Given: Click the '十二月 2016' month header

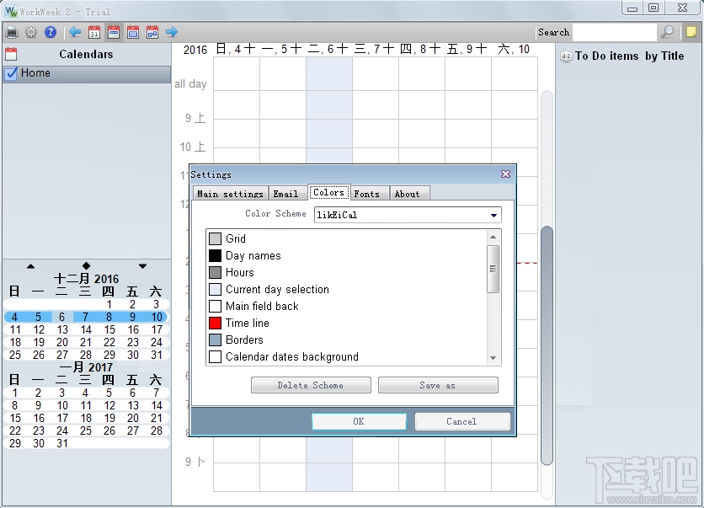Looking at the screenshot, I should coord(86,279).
